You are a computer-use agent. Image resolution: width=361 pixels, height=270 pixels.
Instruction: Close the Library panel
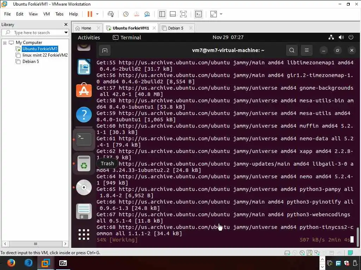[x=66, y=24]
